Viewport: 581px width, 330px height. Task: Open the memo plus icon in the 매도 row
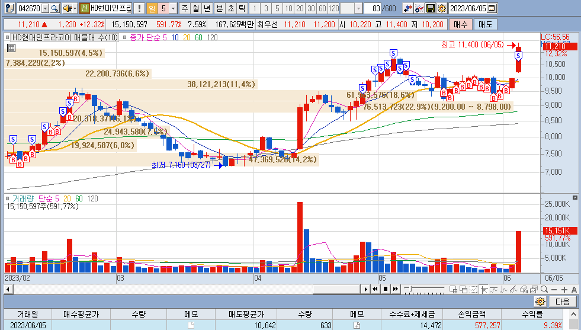pos(357,325)
